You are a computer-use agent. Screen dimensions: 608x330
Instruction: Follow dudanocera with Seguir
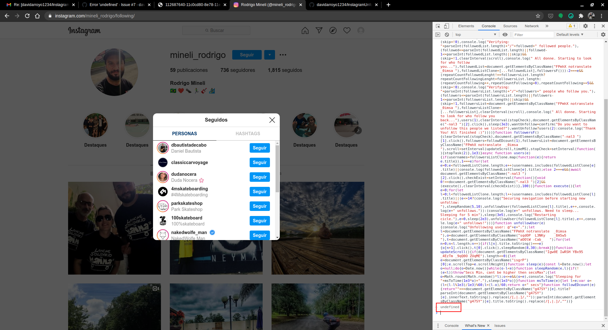[x=259, y=177]
